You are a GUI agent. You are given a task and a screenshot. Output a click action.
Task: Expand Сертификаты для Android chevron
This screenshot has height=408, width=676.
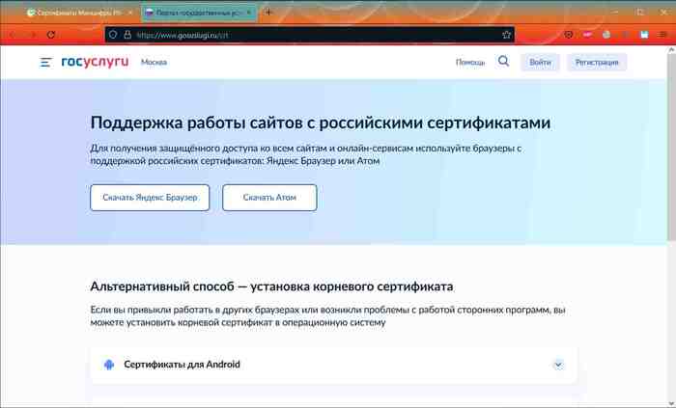(x=558, y=365)
